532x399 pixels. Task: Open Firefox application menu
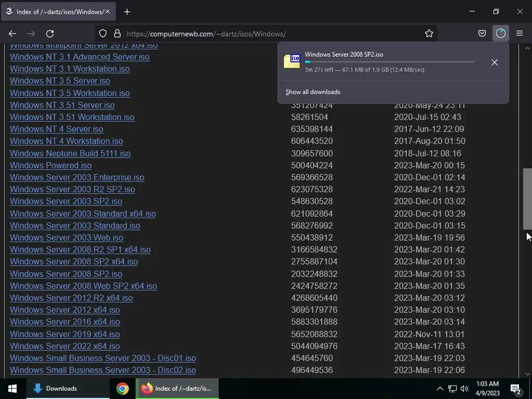520,33
